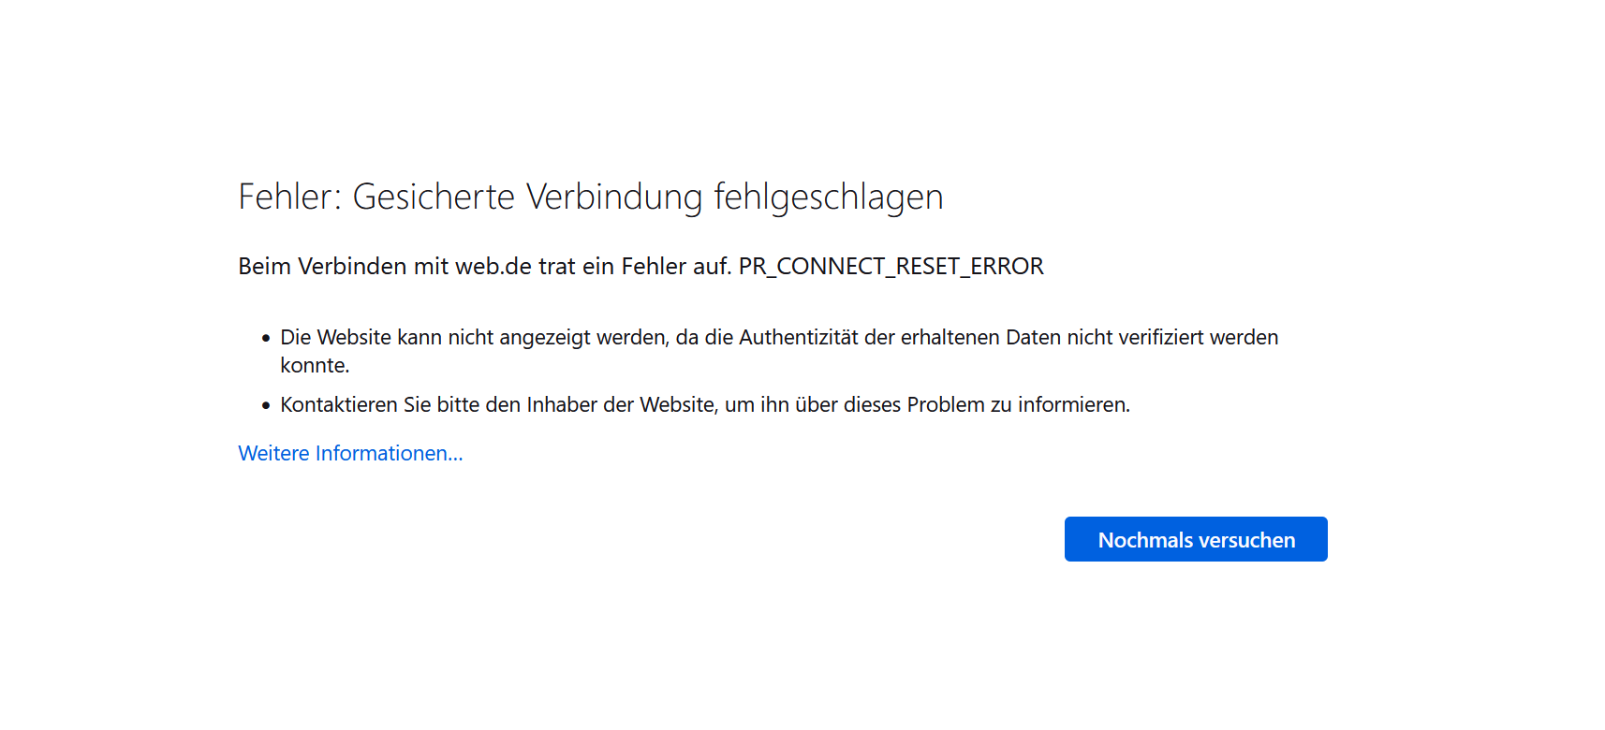This screenshot has width=1605, height=730.
Task: Click the 'Nochmals versuchen' button
Action: [1196, 539]
